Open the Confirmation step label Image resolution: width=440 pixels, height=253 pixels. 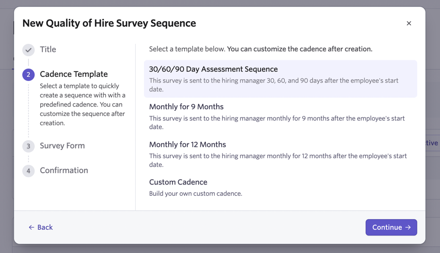(x=64, y=171)
